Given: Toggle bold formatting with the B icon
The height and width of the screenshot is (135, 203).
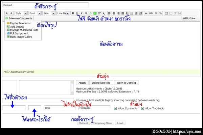Looking at the screenshot, I should click(73, 13).
